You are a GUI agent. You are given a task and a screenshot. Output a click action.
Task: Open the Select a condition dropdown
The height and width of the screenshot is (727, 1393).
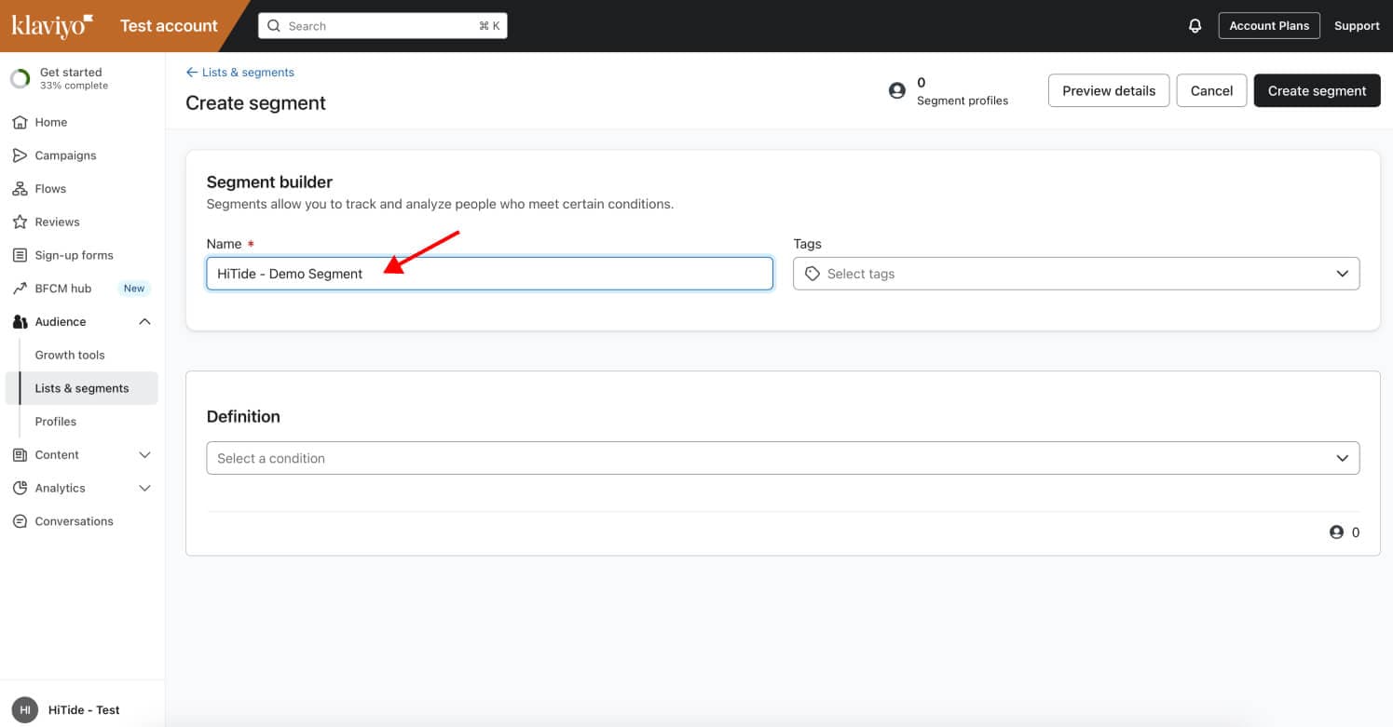click(x=782, y=458)
